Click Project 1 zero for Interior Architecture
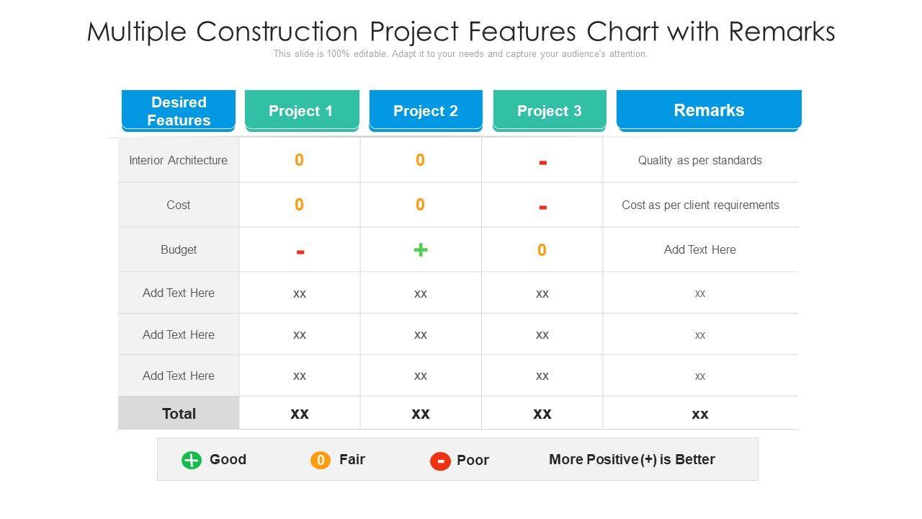 pyautogui.click(x=299, y=160)
